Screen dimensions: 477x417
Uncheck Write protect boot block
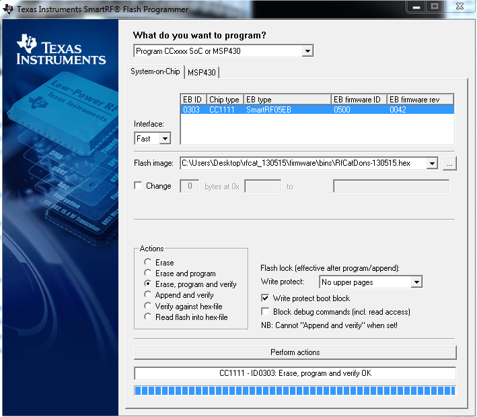click(x=266, y=298)
